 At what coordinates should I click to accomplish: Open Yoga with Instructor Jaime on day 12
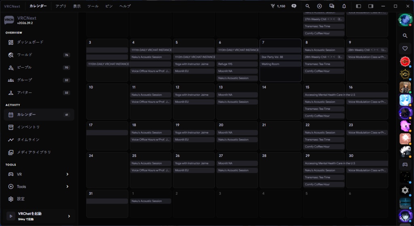tap(194, 95)
